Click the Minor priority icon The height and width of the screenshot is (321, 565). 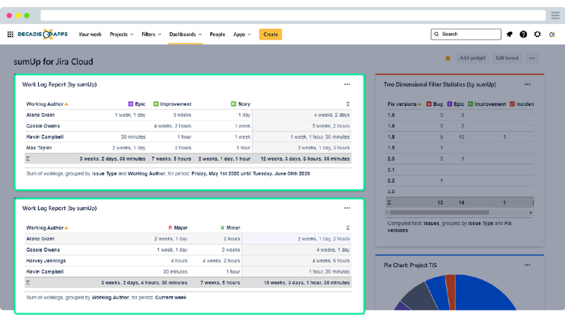click(x=222, y=227)
